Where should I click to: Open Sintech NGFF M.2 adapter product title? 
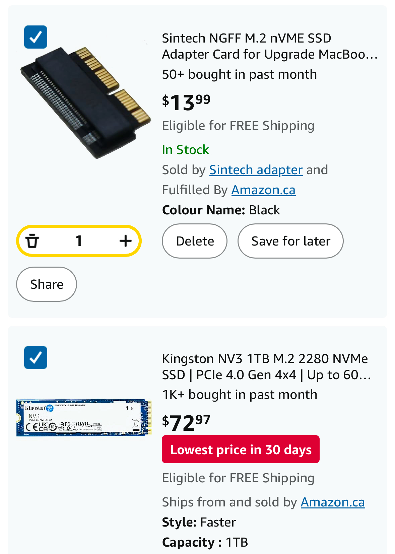[x=270, y=46]
